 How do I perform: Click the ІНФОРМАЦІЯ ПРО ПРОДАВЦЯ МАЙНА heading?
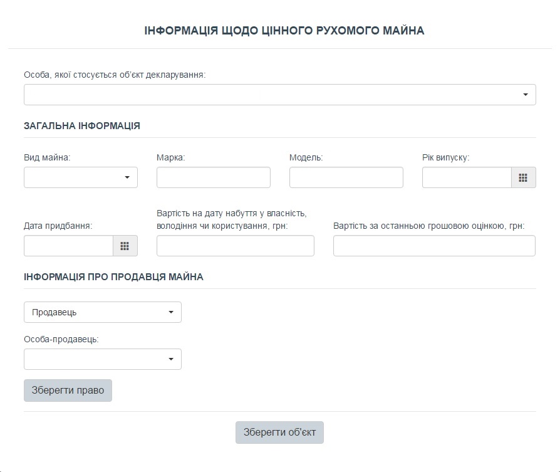[113, 276]
